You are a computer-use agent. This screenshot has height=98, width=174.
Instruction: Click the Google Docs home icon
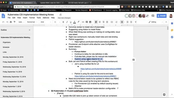tap(3, 16)
